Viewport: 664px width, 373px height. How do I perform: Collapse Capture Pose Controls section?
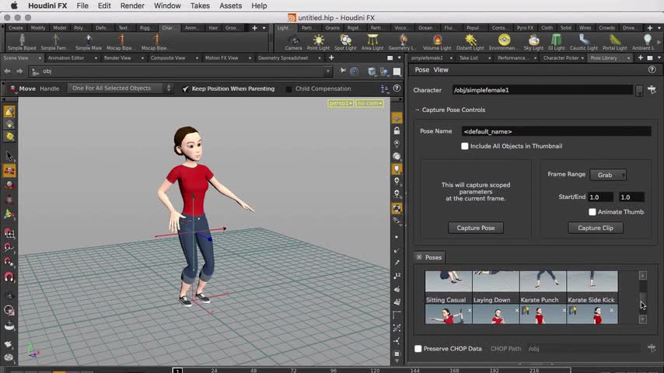(x=418, y=110)
